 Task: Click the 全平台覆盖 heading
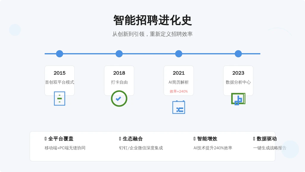61,139
